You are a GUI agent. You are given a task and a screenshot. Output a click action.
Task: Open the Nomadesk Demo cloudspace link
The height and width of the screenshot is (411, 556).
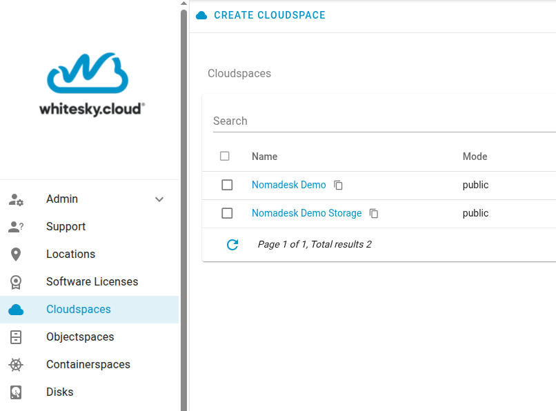coord(288,185)
